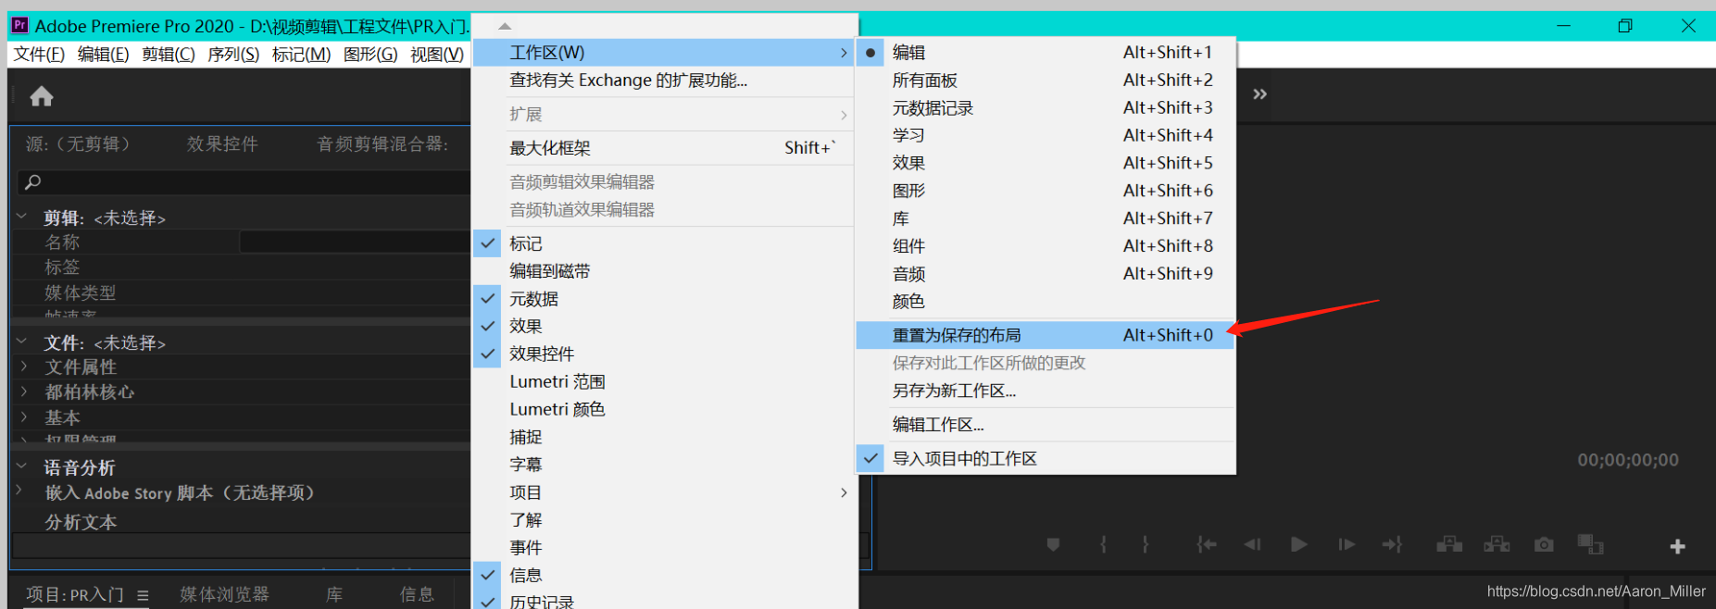
Task: Toggle the 效果控件 panel checkmark
Action: click(488, 354)
